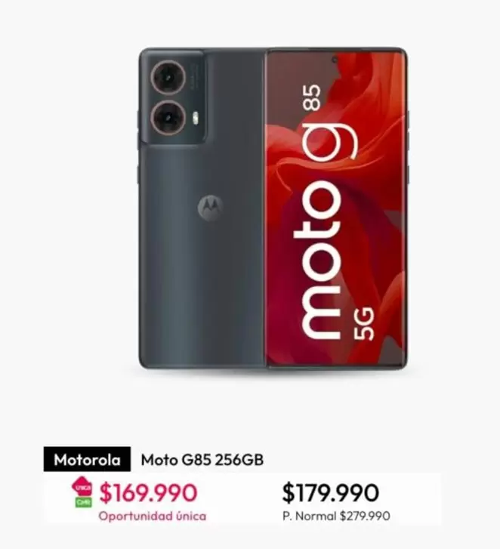Open the Moto G85 256GB product title
Viewport: 500px width, 549px height.
pos(202,460)
